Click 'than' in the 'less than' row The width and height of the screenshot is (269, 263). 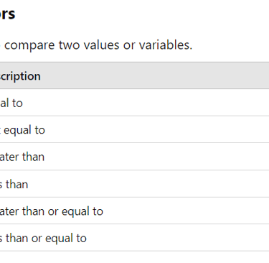click(16, 184)
